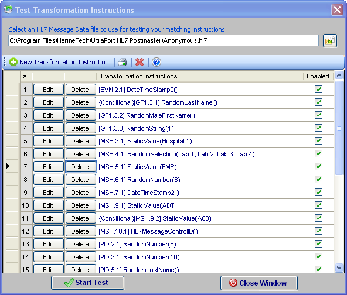Click the gear icon in title bar
This screenshot has width=347, height=295.
tap(8, 10)
